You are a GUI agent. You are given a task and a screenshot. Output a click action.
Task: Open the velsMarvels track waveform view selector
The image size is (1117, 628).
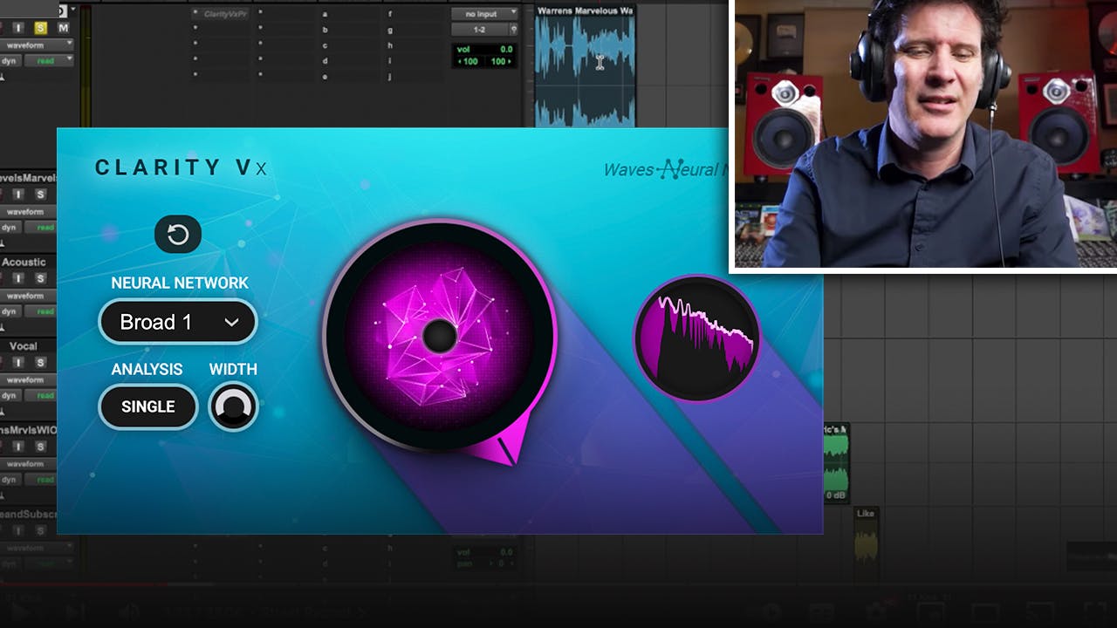click(x=28, y=211)
